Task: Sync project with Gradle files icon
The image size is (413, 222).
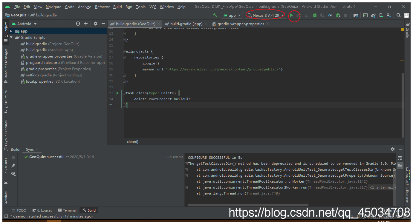Action: pos(373,15)
